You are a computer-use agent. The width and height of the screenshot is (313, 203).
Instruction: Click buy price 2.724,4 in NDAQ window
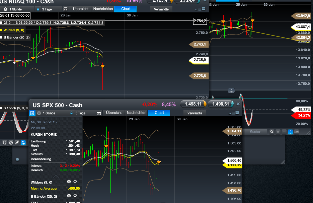click(188, 1)
